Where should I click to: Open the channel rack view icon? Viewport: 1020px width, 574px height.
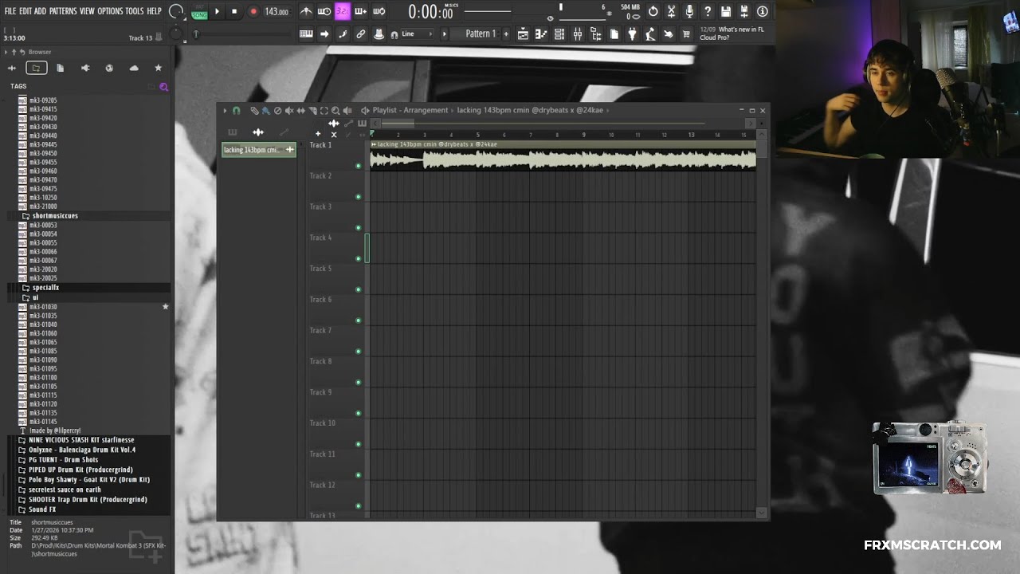[559, 34]
